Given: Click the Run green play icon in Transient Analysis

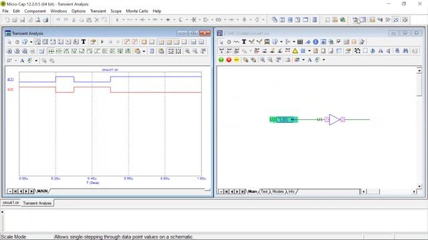Looking at the screenshot, I should click(102, 42).
